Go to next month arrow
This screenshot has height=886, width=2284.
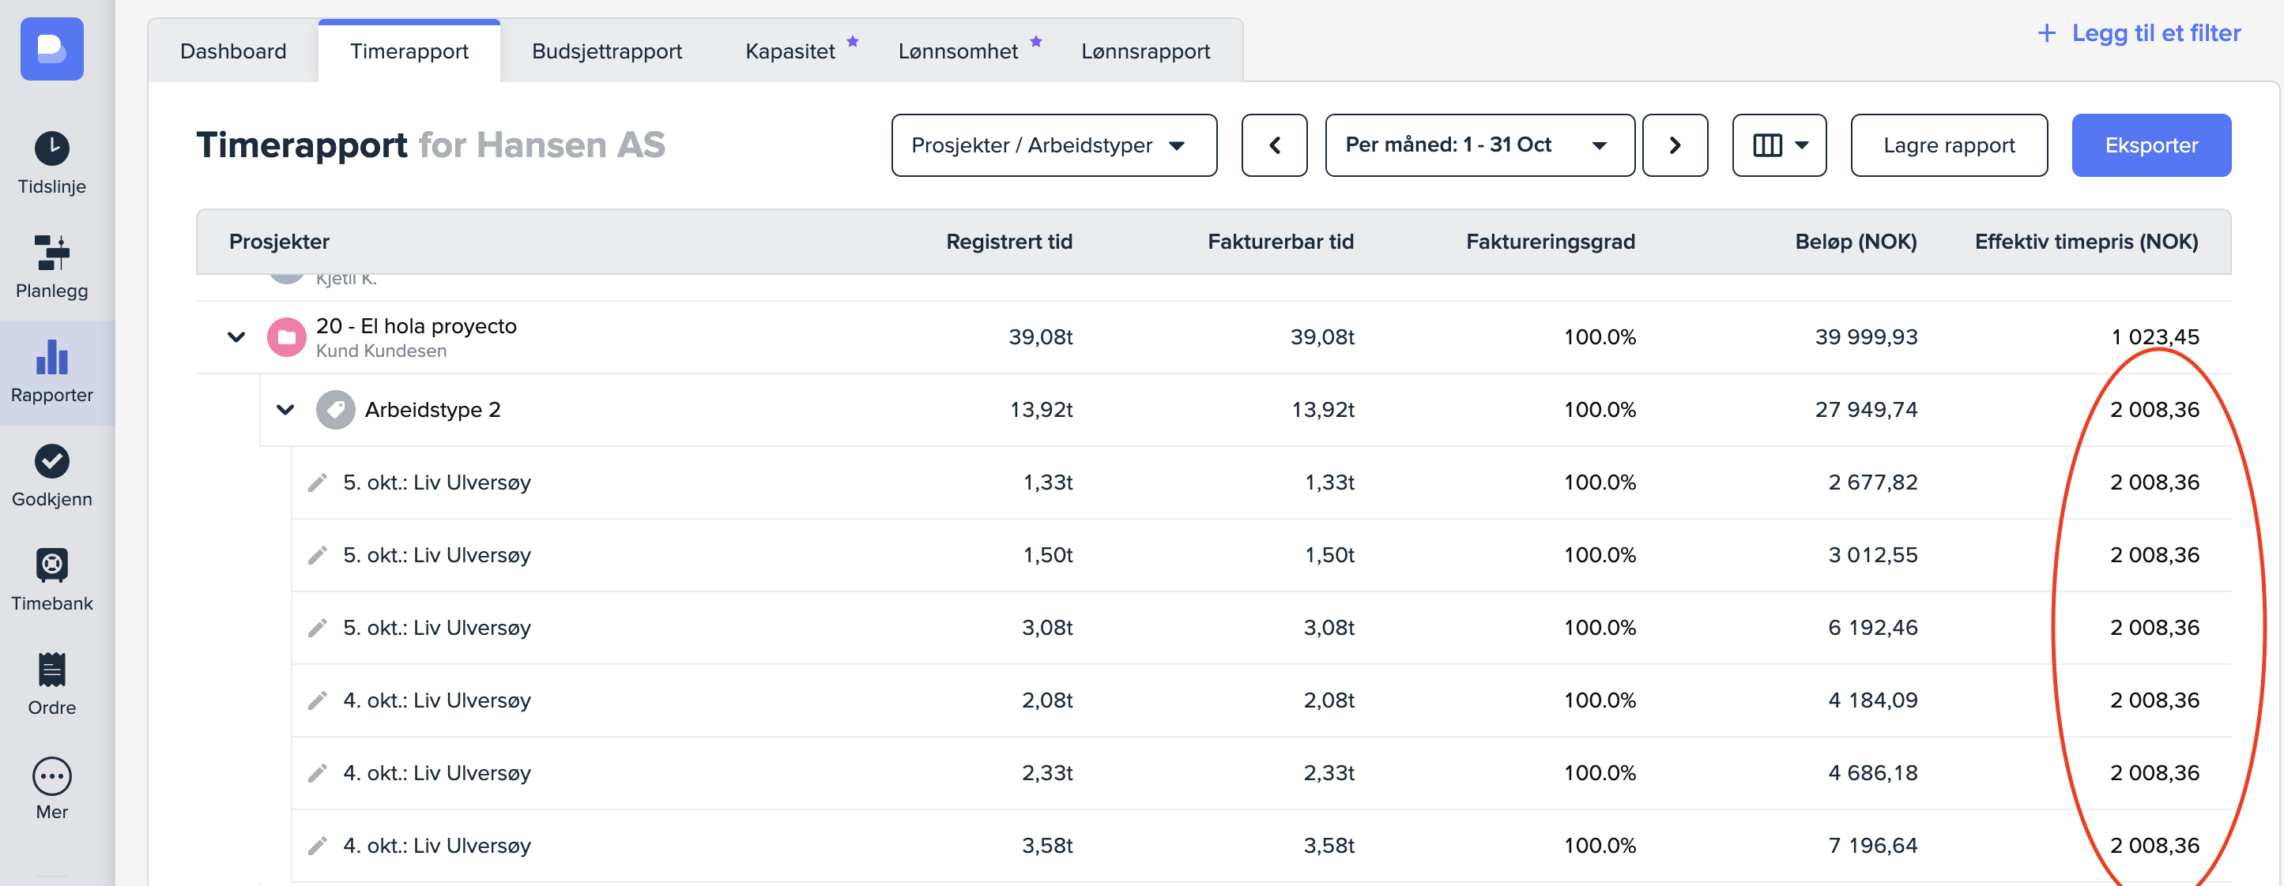pos(1674,145)
